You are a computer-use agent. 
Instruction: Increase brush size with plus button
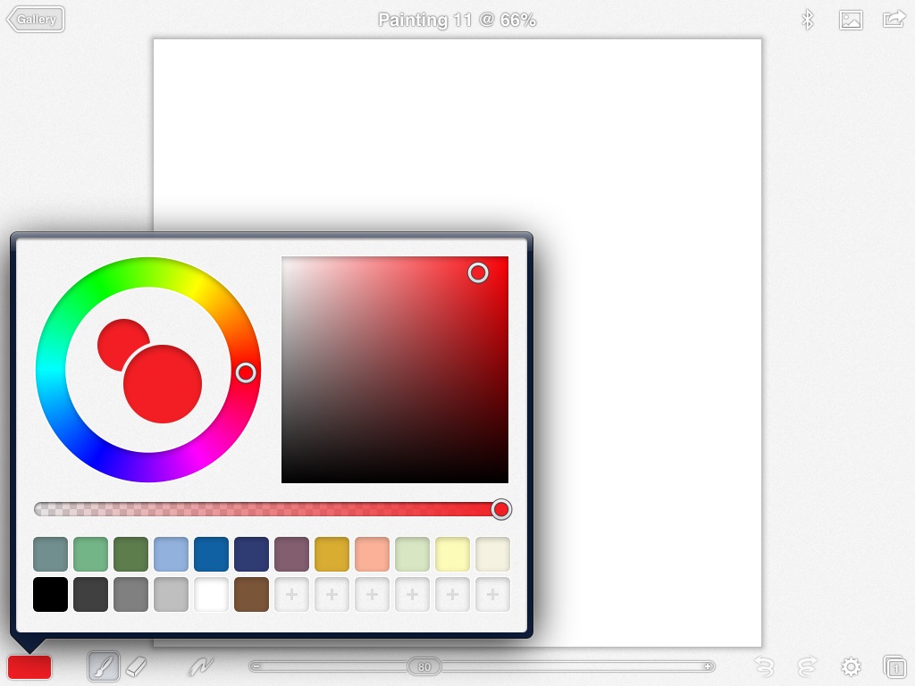point(708,666)
